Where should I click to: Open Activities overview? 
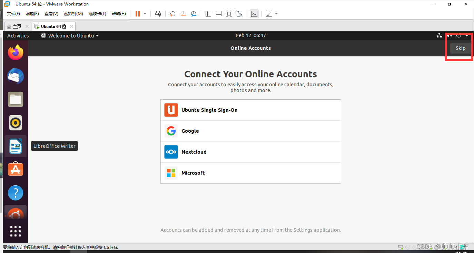pyautogui.click(x=18, y=35)
